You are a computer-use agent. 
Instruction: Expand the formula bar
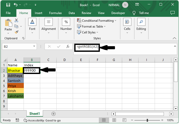pyautogui.click(x=175, y=46)
